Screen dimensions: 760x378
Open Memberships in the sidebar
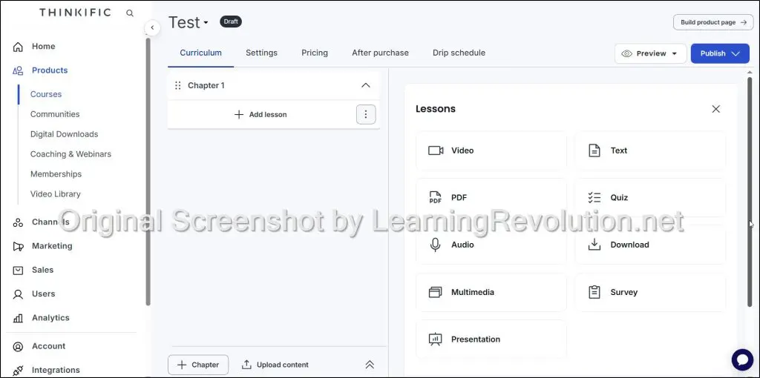point(56,173)
